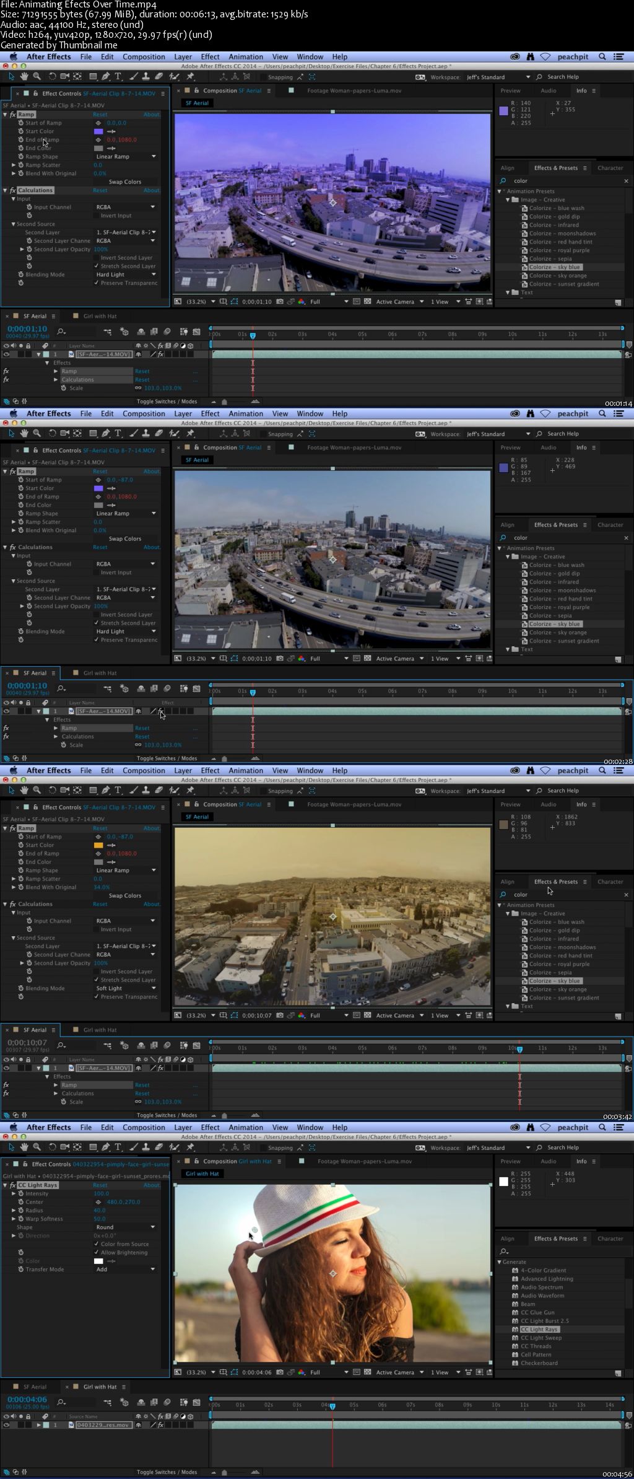Open notification list icon in 00:02:28 frame menu bar
Image resolution: width=634 pixels, height=1479 pixels.
pos(618,413)
